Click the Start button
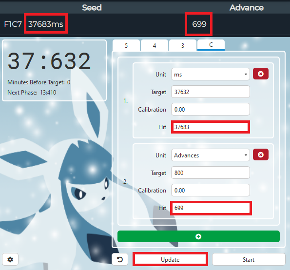The image size is (290, 270). click(249, 259)
